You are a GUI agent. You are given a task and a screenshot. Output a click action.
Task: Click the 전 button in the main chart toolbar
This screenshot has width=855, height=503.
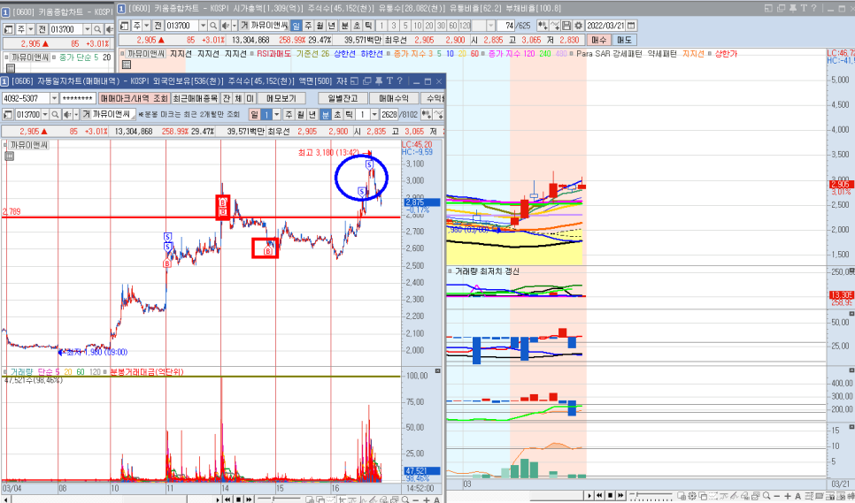coord(158,26)
